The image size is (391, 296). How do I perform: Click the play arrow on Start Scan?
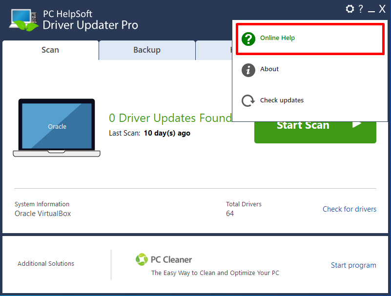(357, 124)
